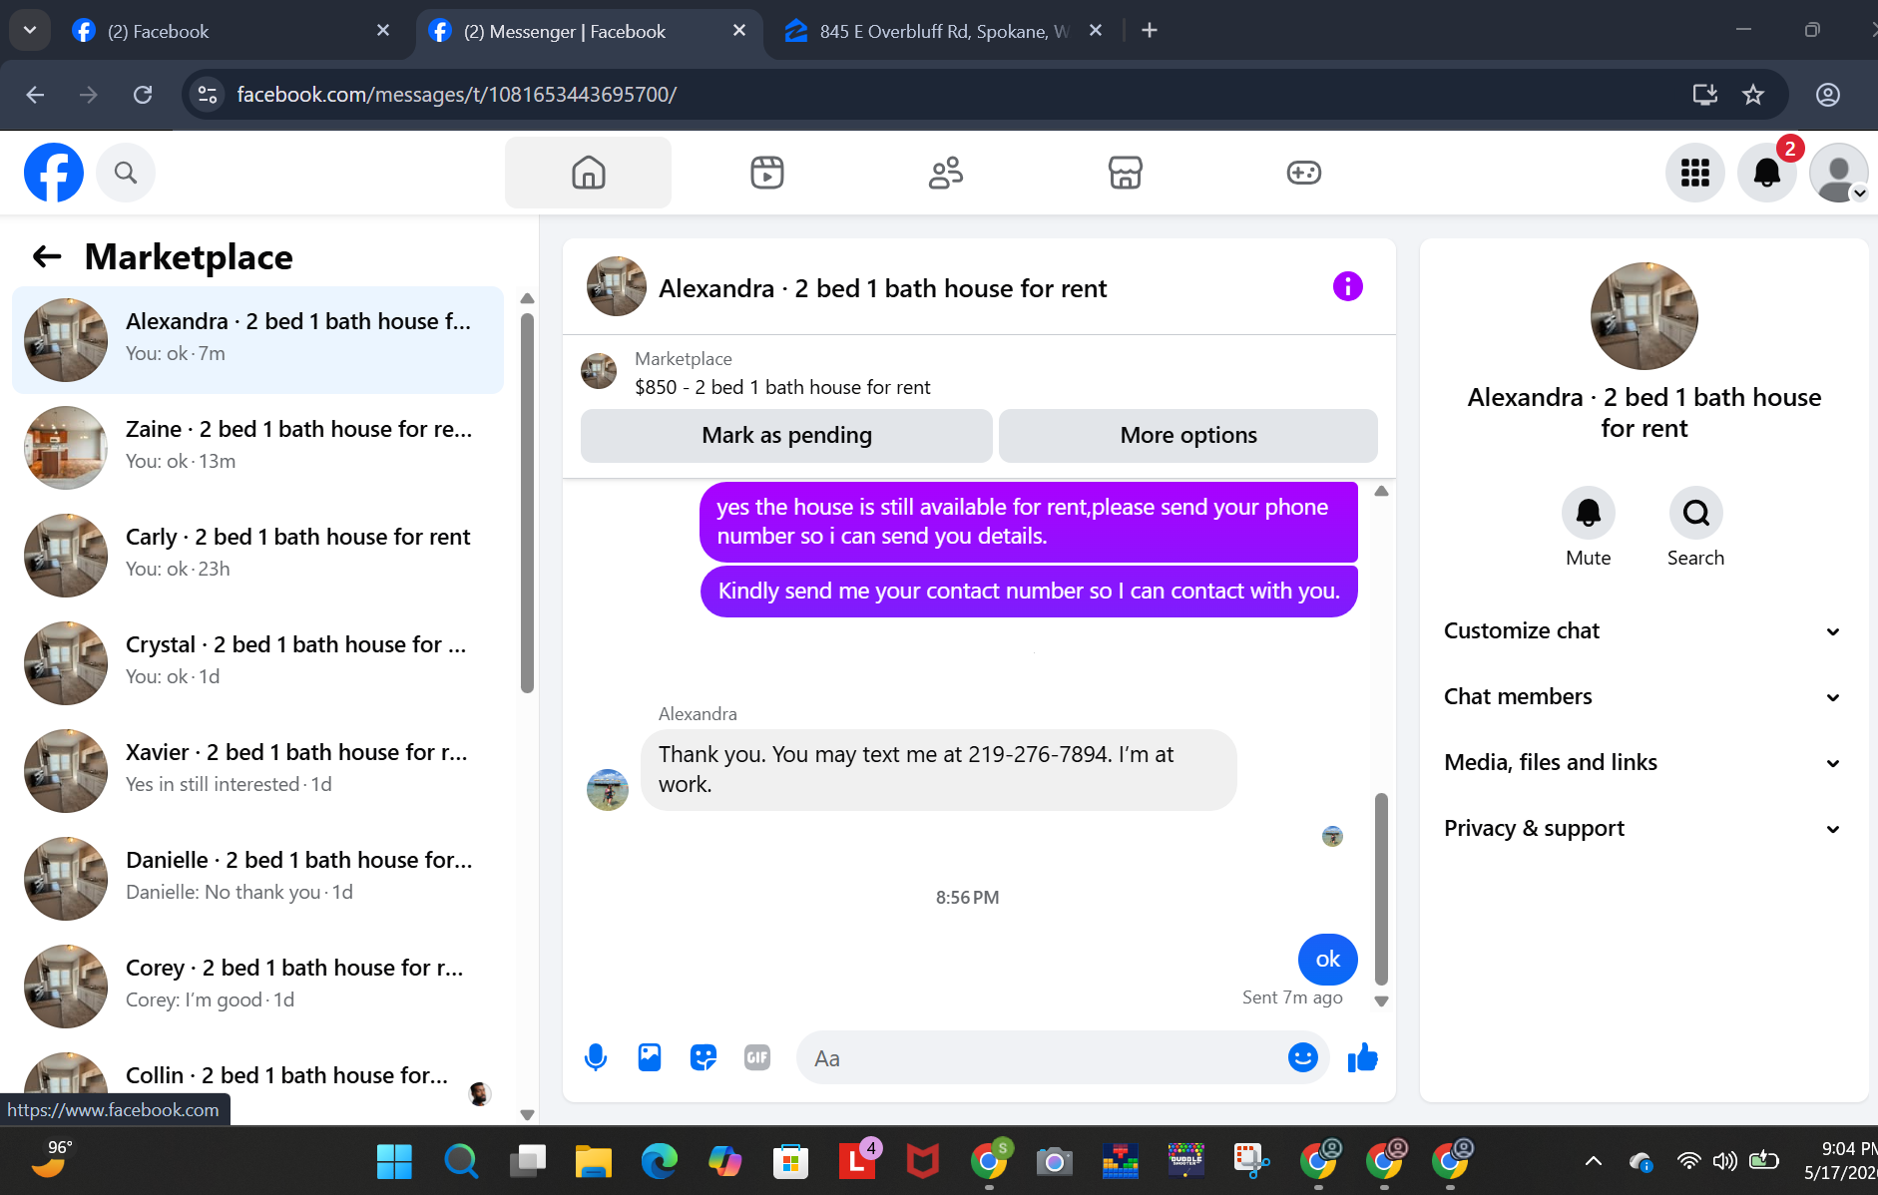Viewport: 1878px width, 1195px height.
Task: Open the volume control in system tray
Action: point(1724,1161)
